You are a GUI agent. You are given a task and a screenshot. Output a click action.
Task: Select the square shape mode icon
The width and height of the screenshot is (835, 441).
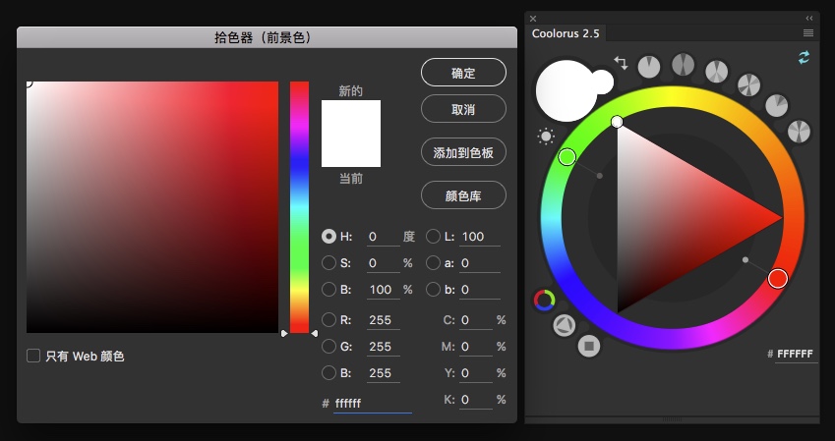pos(588,345)
